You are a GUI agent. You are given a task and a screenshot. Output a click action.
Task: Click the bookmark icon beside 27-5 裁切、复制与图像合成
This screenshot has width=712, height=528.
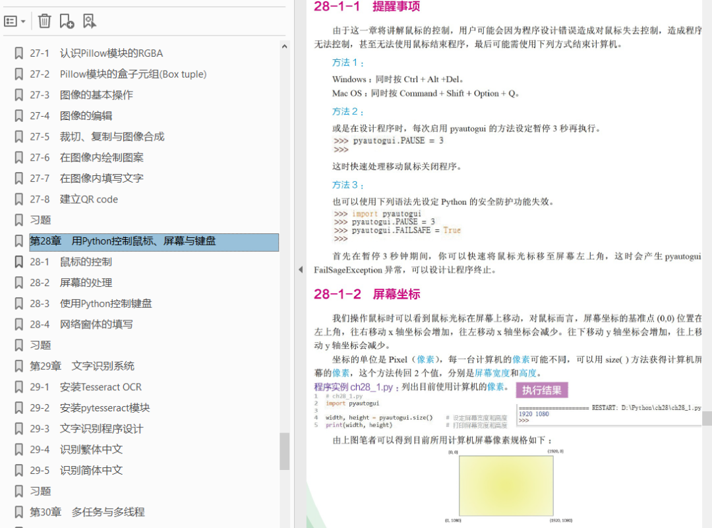click(18, 136)
